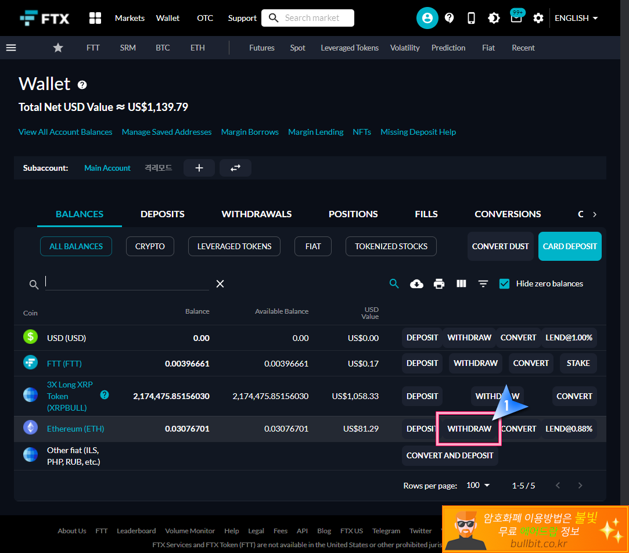Filter by LEVERAGED TOKENS balances
The height and width of the screenshot is (553, 629).
pos(234,246)
